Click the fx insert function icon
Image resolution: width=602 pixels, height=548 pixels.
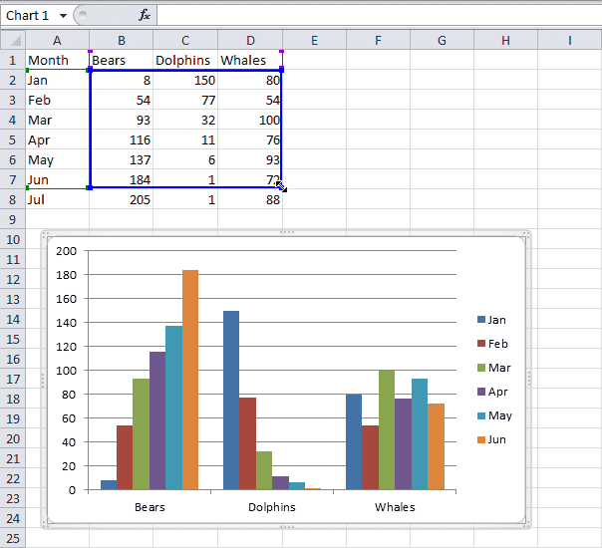[x=145, y=15]
